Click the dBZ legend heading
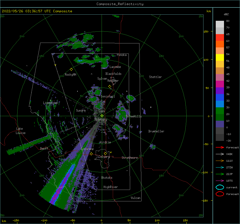The image size is (240, 224). [226, 14]
